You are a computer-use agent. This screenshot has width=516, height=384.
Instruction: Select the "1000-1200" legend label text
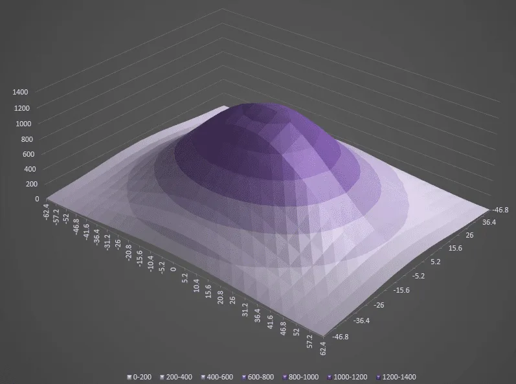[x=350, y=377]
